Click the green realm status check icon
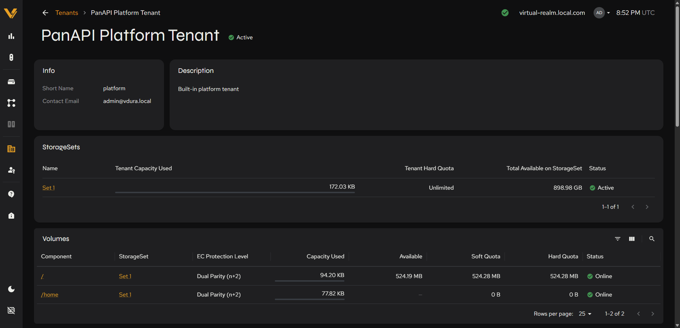 point(505,13)
